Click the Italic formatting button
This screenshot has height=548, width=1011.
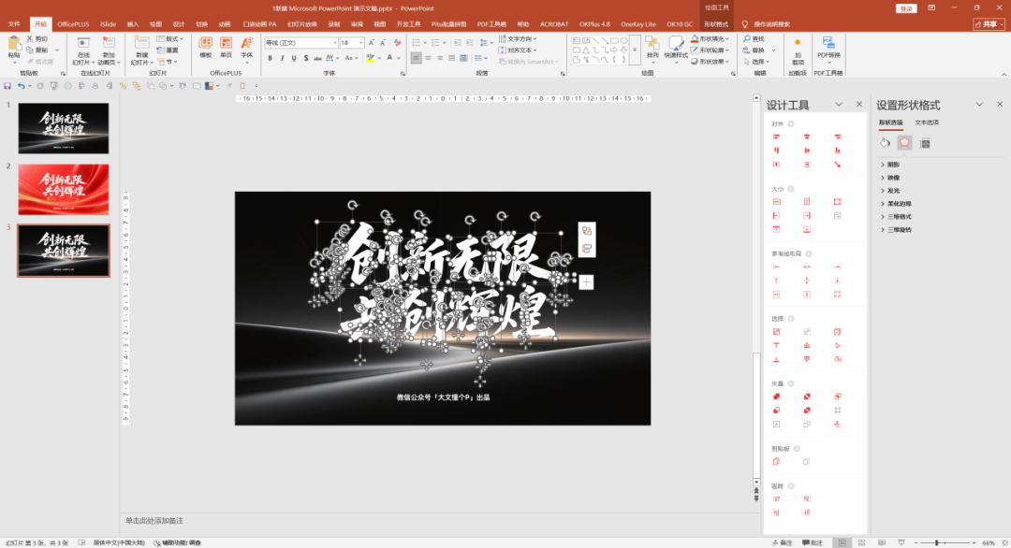tap(282, 58)
